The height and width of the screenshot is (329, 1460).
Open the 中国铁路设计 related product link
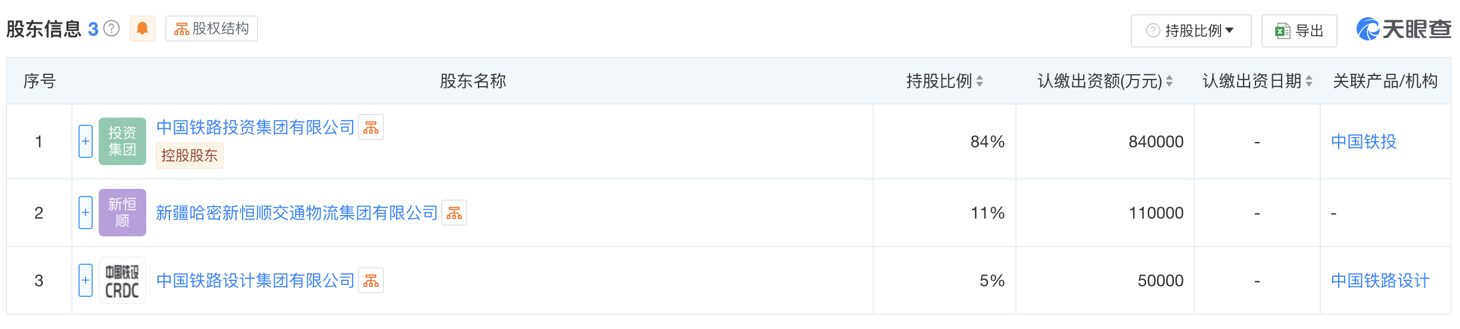(1380, 280)
